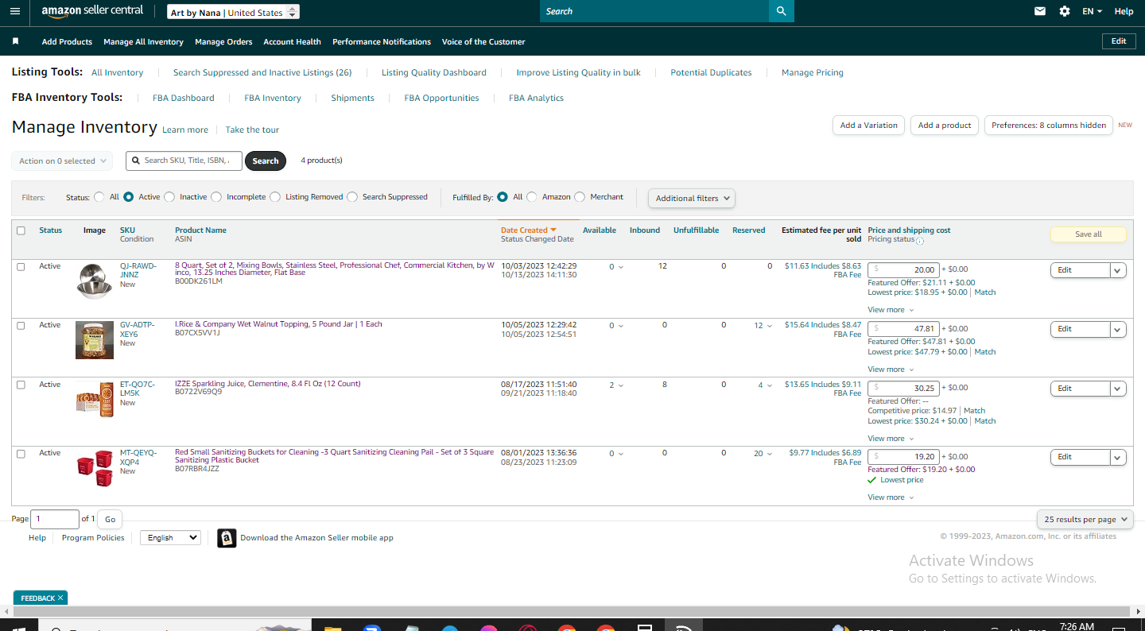Click the page number input field
Screen dimensions: 1145x631
click(x=55, y=519)
